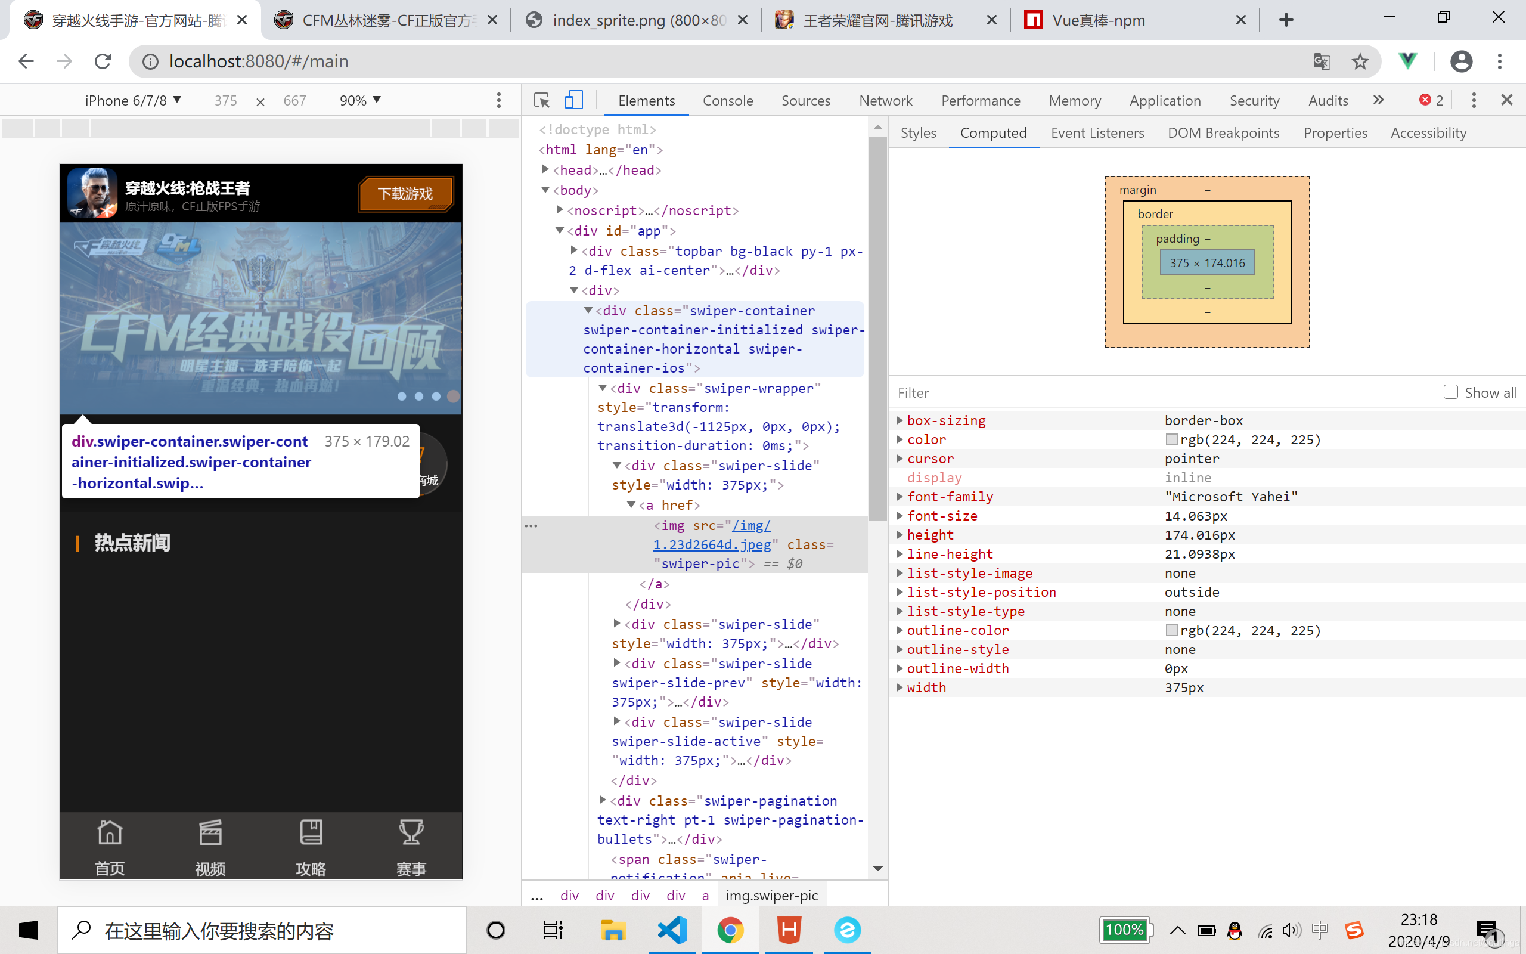Screen dimensions: 1526x954
Task: Open the Styles sidebar tab
Action: click(x=918, y=132)
